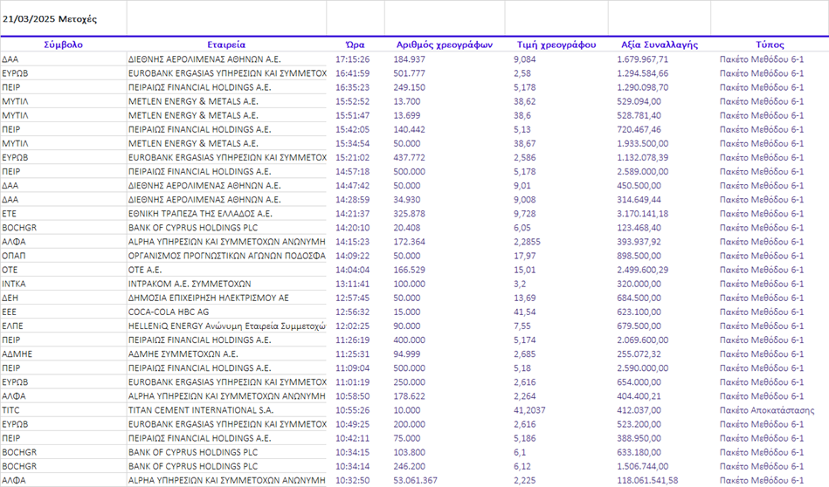829x487 pixels.
Task: Select the ΔΕΗ symbol cell
Action: click(10, 298)
